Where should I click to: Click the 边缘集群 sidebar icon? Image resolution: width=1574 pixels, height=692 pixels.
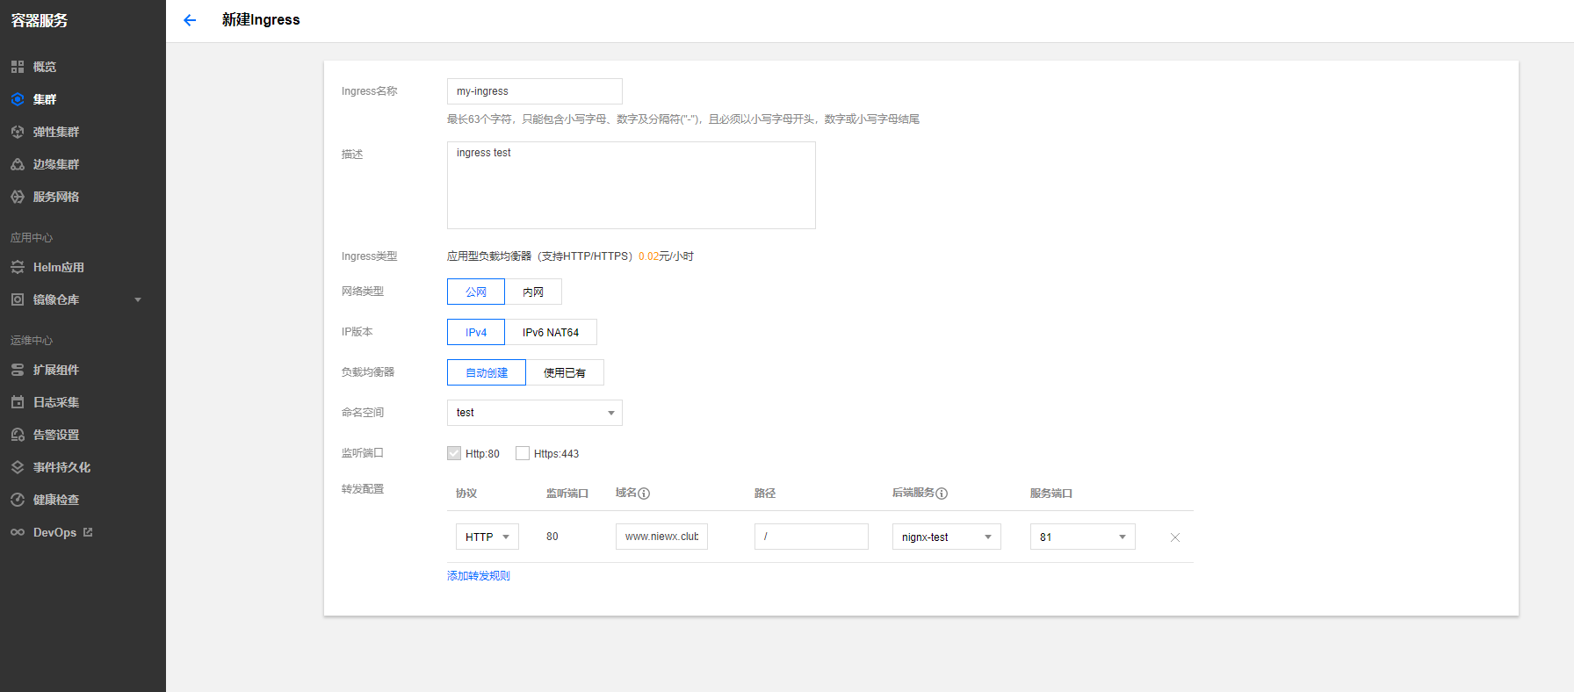[18, 164]
